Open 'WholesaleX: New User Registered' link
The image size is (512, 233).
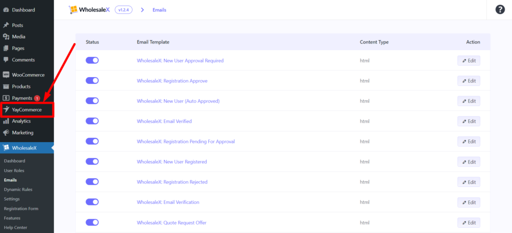tap(172, 161)
